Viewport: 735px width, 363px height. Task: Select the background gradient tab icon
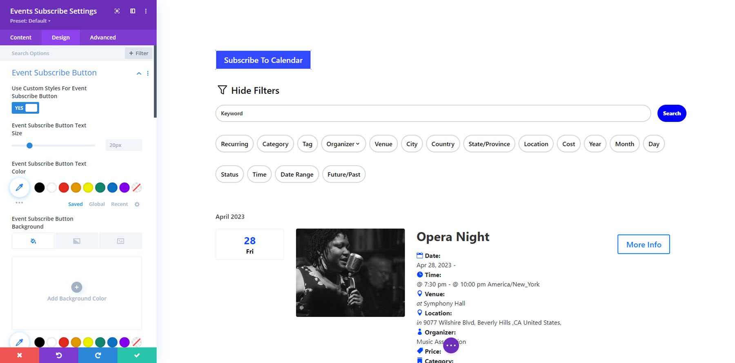[x=77, y=241]
